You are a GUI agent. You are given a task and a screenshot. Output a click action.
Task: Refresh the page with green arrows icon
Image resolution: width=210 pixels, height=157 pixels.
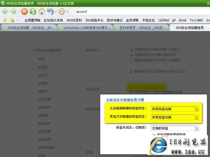click(x=33, y=11)
